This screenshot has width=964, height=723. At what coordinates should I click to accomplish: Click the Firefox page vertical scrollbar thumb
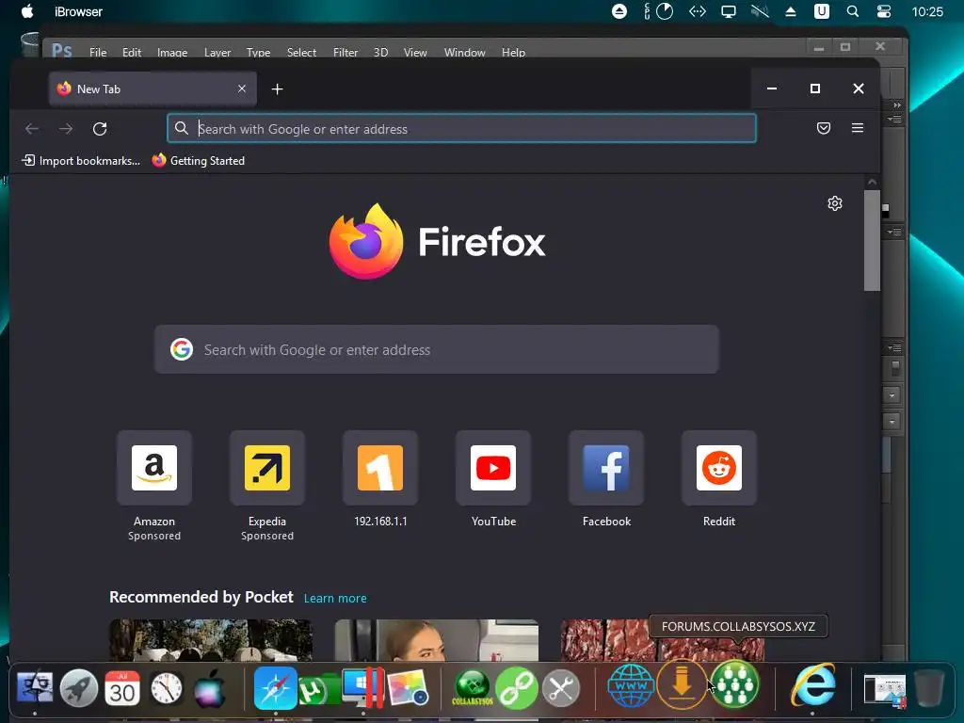pos(872,240)
